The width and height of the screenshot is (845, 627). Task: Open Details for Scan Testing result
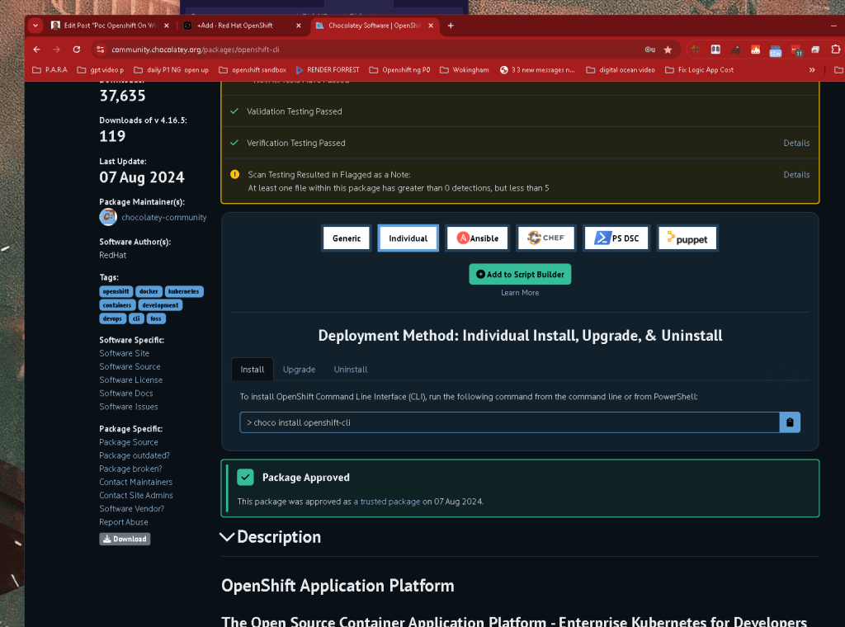click(796, 175)
